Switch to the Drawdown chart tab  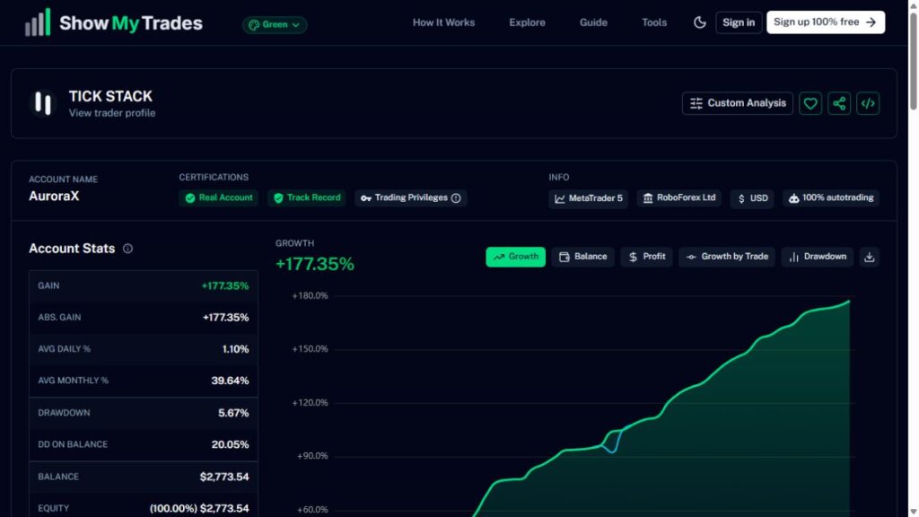pyautogui.click(x=817, y=257)
